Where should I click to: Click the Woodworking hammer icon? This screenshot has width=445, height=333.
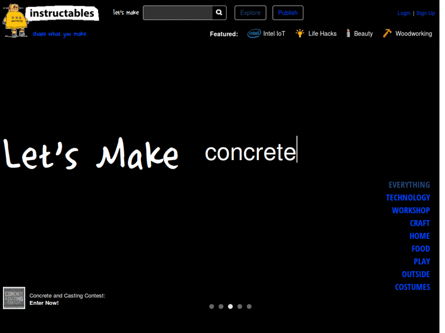click(386, 33)
